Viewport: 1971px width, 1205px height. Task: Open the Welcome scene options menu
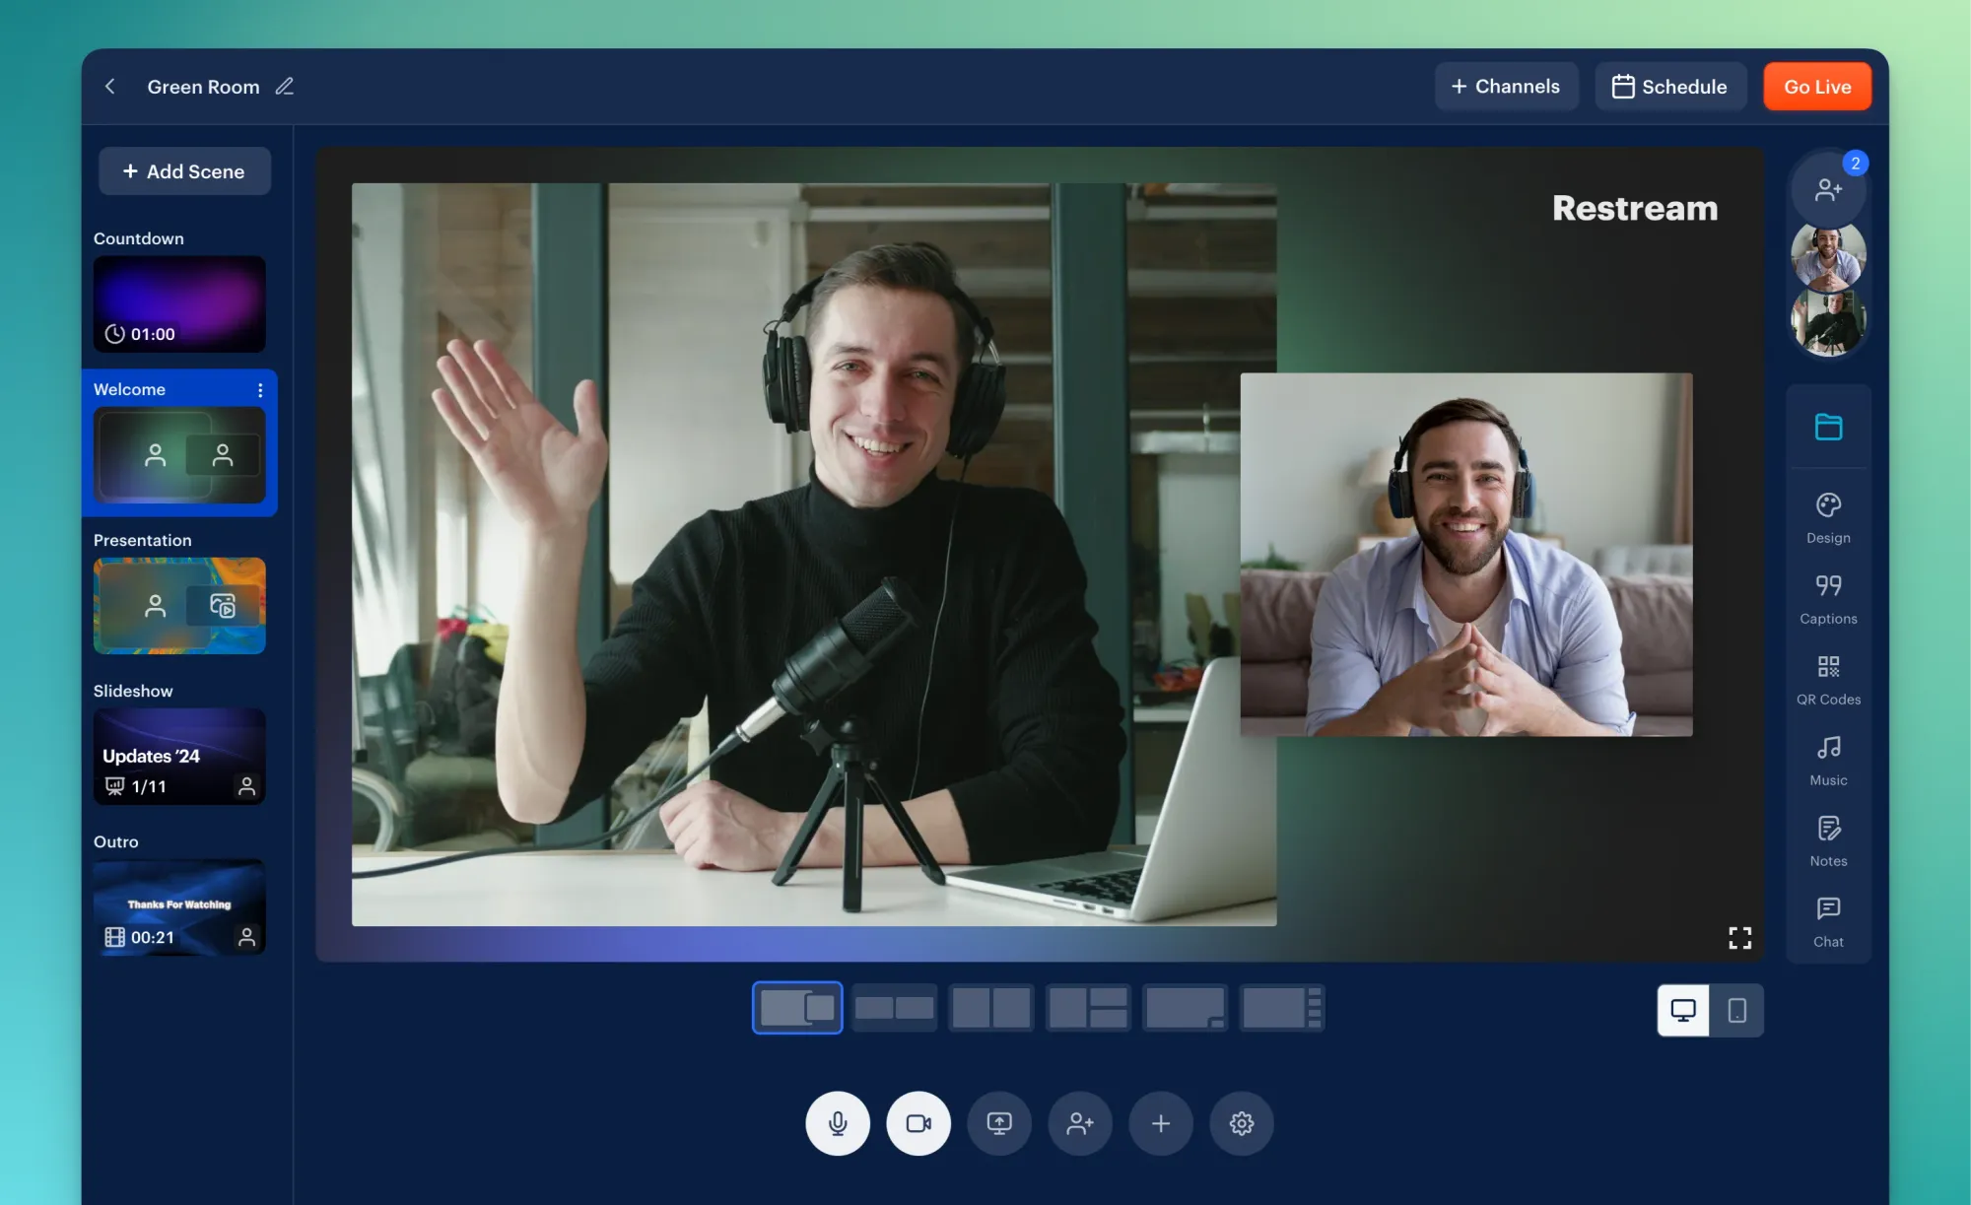[259, 389]
